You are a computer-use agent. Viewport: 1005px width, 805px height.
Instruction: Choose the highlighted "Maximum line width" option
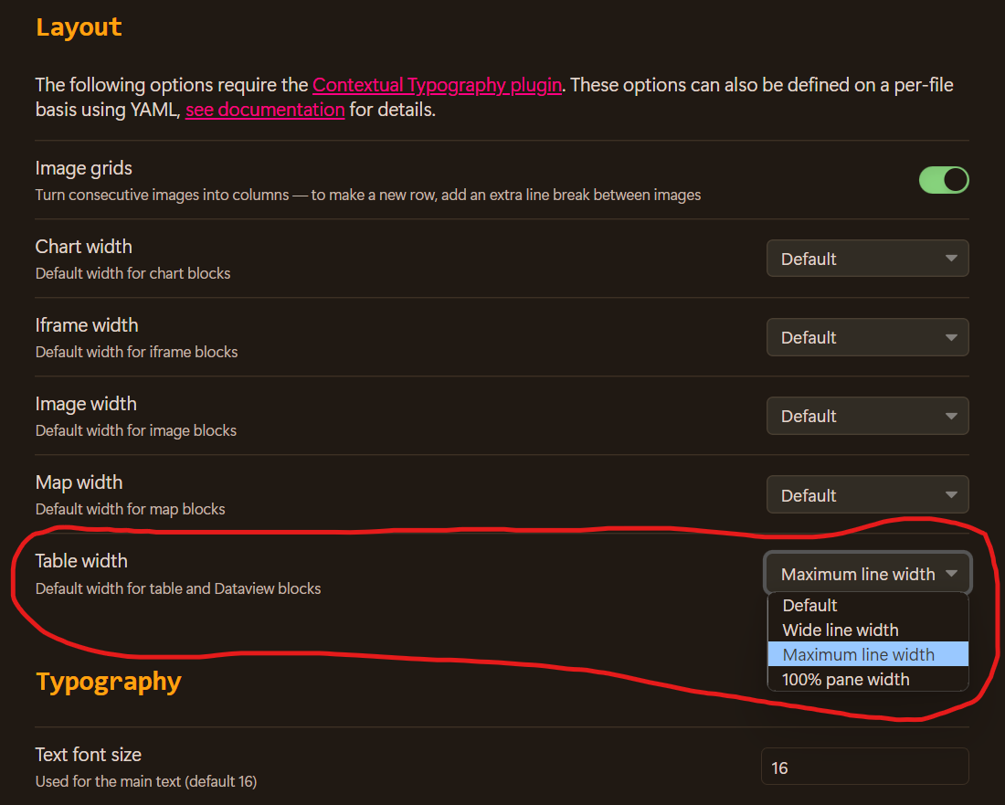click(x=857, y=654)
